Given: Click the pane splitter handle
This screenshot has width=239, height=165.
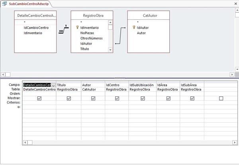Looking at the screenshot, I should pyautogui.click(x=119, y=78).
